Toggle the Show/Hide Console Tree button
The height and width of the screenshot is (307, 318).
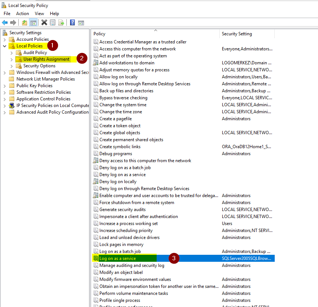(x=33, y=23)
